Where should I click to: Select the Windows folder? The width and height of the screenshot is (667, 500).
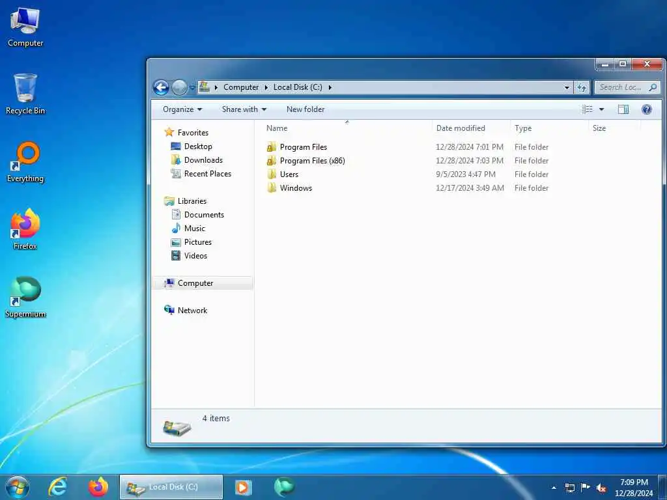click(296, 188)
